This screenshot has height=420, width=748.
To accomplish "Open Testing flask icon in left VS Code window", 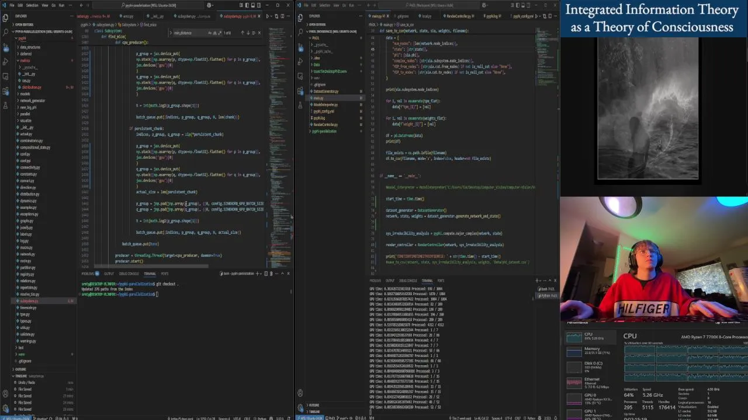I will 6,106.
